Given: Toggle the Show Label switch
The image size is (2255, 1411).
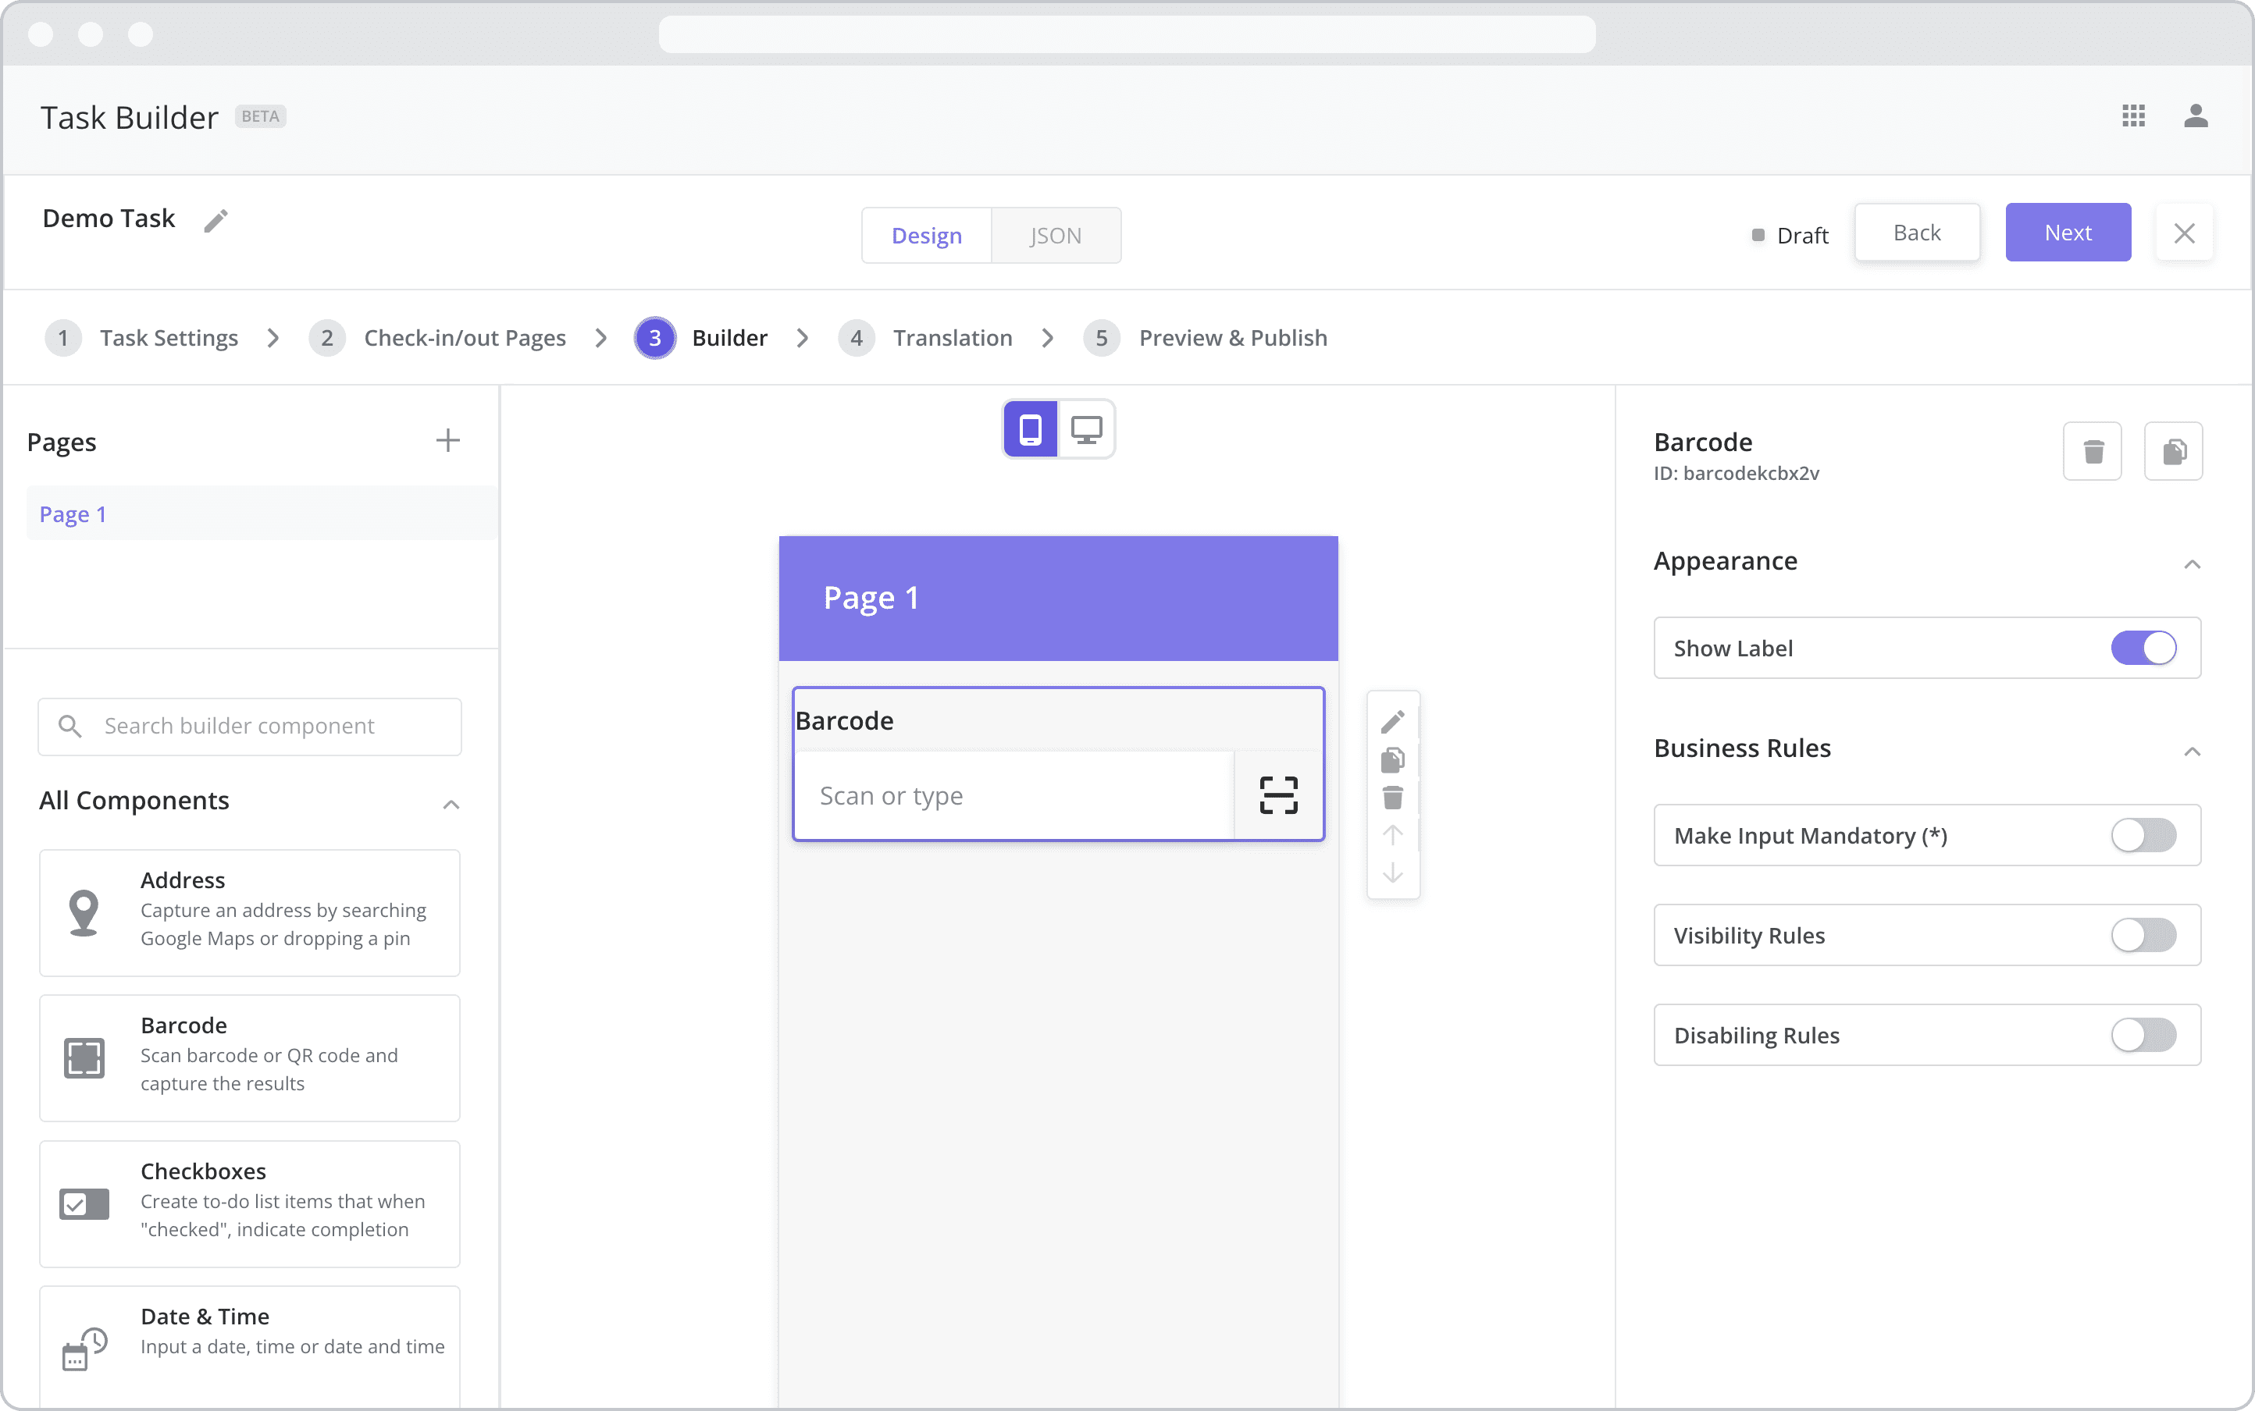Looking at the screenshot, I should [2144, 648].
